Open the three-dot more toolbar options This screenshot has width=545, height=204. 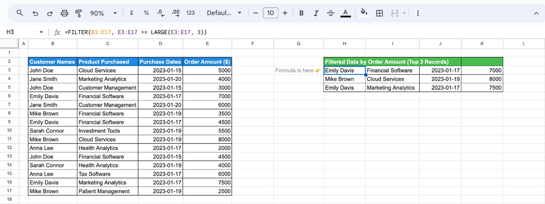click(418, 13)
